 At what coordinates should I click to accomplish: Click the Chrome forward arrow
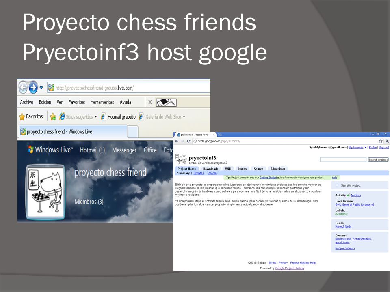pos(183,141)
